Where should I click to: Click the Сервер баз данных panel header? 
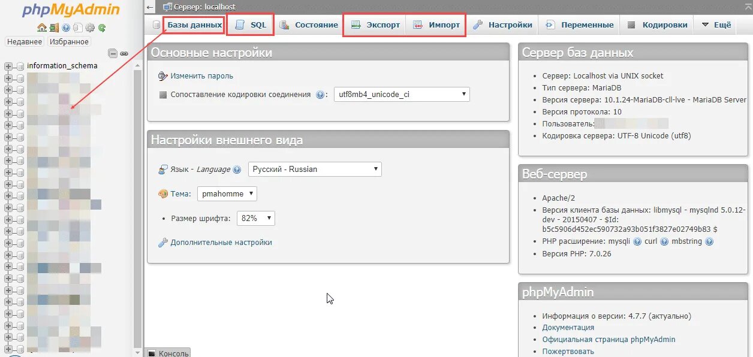(633, 53)
